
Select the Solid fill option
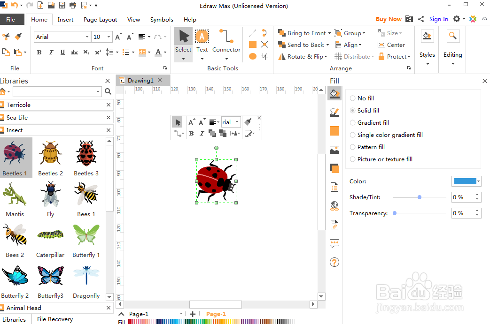click(365, 110)
